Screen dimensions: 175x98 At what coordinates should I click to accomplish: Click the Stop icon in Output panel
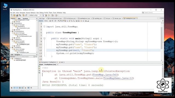(x=39, y=71)
